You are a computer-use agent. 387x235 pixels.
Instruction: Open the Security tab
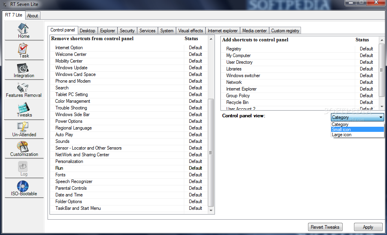coord(127,31)
